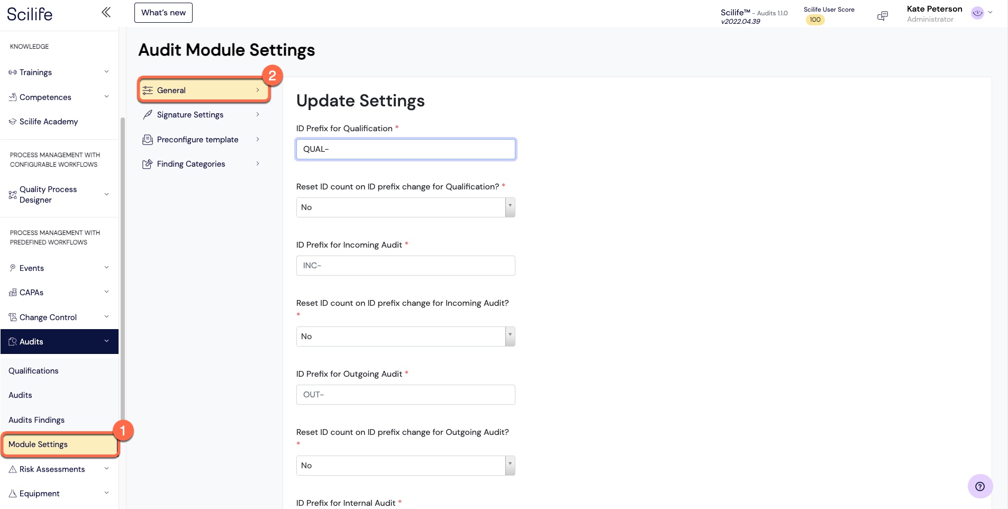Click the Scilife logo
The height and width of the screenshot is (509, 1008).
(30, 14)
